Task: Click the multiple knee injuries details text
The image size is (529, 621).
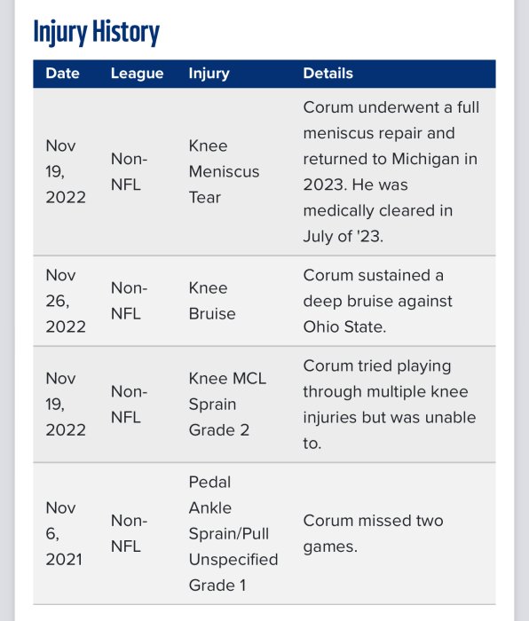Action: pos(390,404)
